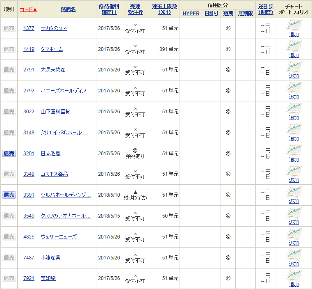Open stock code 2791 link
The height and width of the screenshot is (289, 312).
point(29,70)
